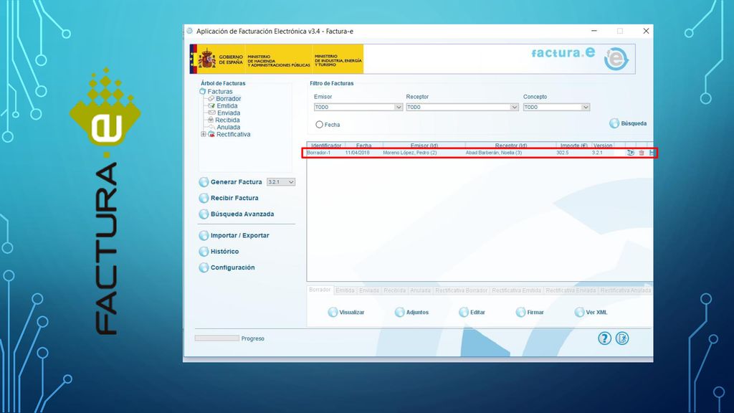
Task: Open the 3.2.1 version dropdown beside Generar Factura
Action: click(281, 181)
